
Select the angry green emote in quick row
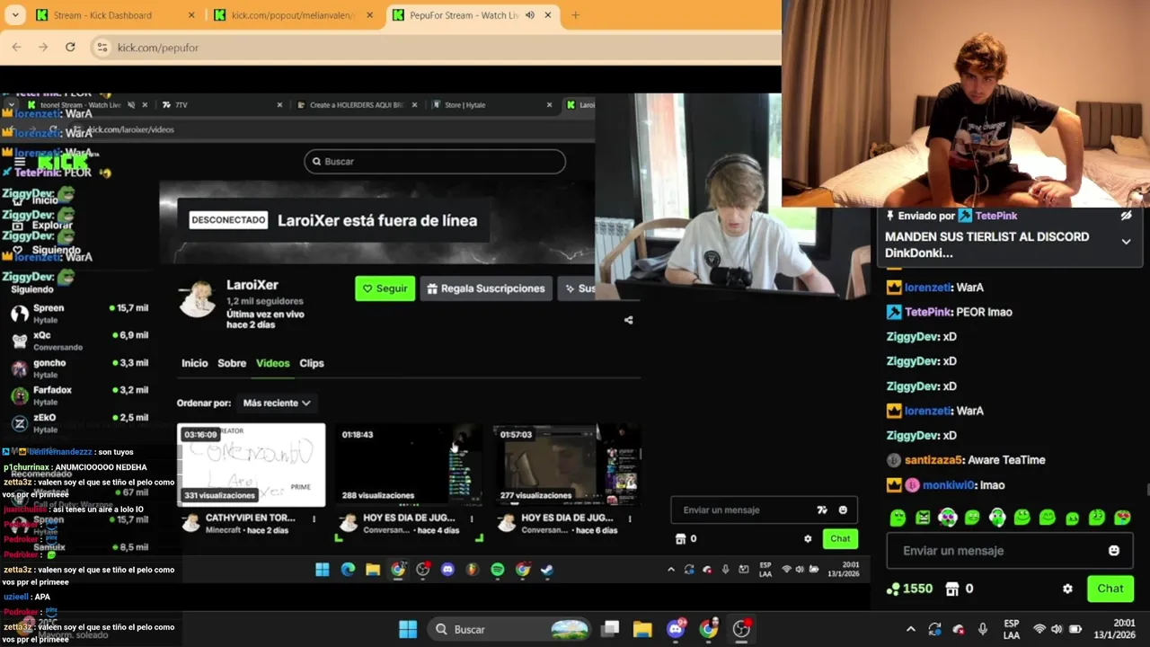point(923,518)
